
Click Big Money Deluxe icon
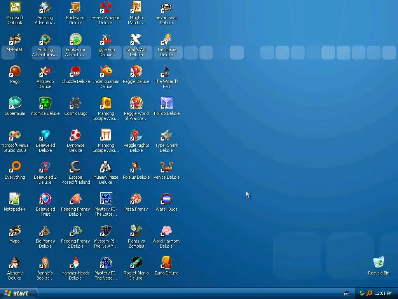(x=45, y=230)
